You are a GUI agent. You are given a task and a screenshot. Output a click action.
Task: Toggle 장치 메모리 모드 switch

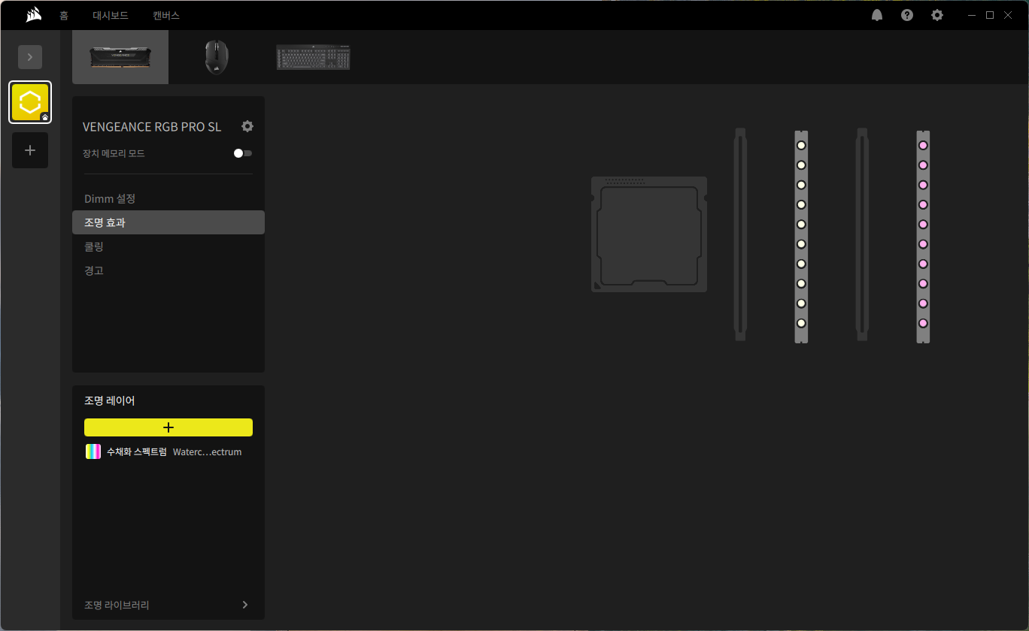pyautogui.click(x=243, y=153)
